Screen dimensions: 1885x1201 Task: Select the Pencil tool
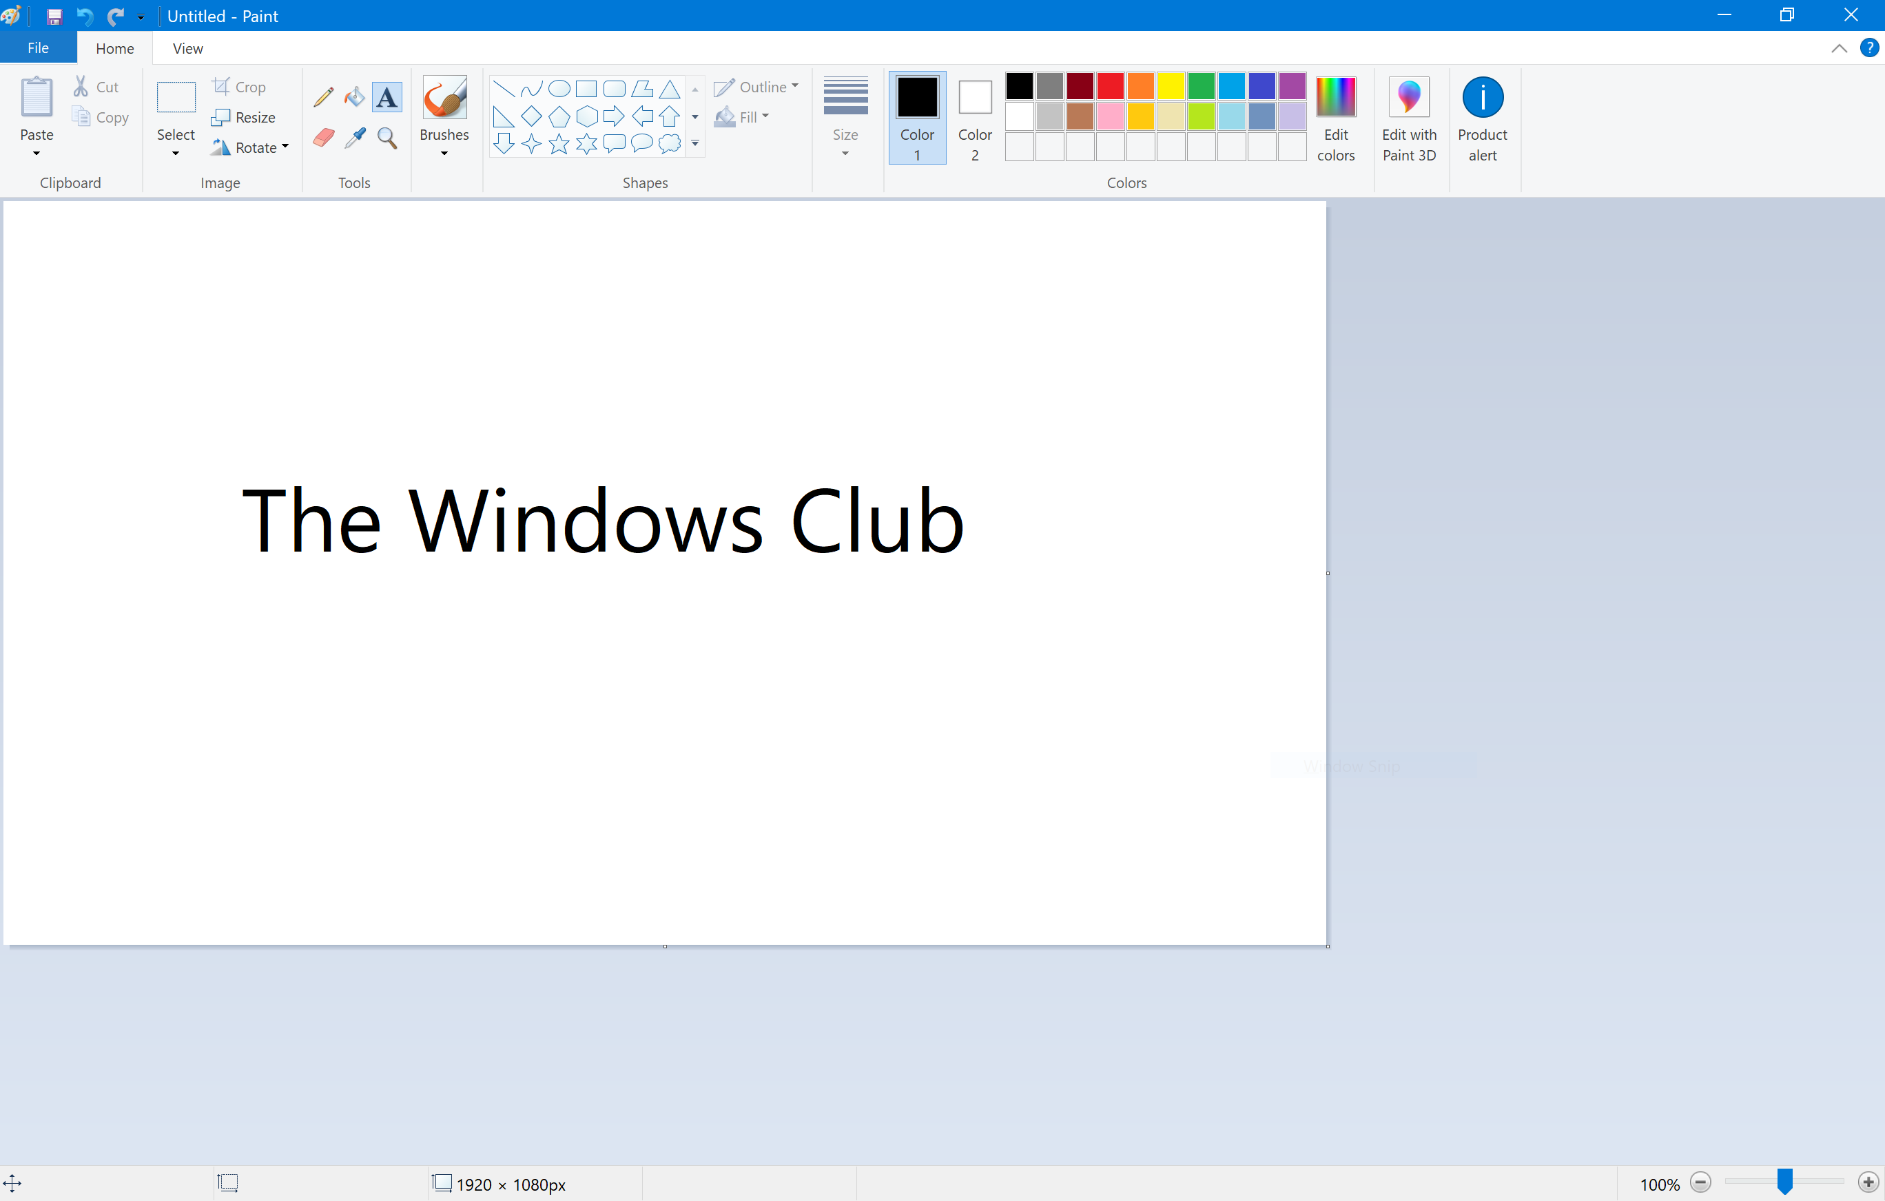[x=323, y=97]
